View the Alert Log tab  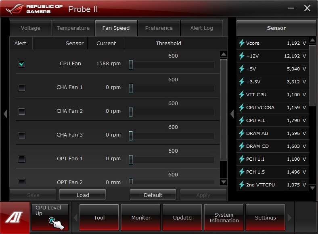tap(202, 28)
